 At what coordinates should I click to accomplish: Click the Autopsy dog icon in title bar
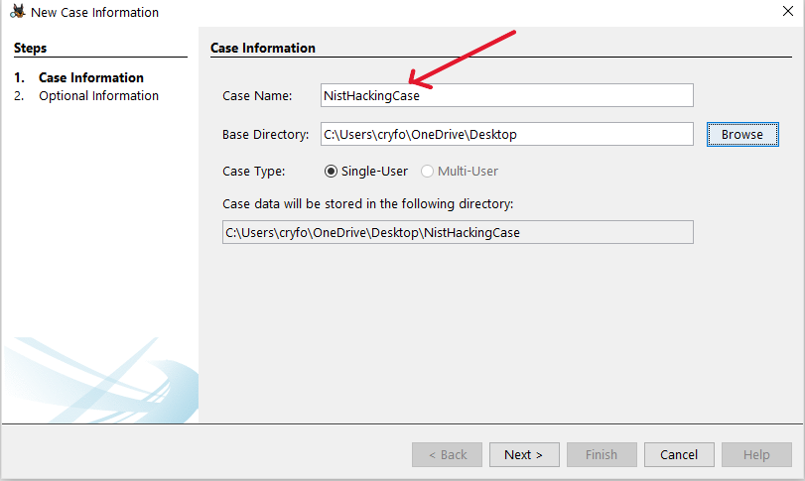[17, 12]
